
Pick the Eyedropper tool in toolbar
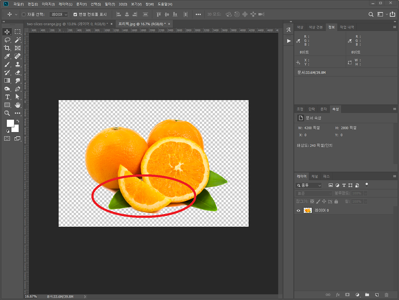(x=7, y=56)
